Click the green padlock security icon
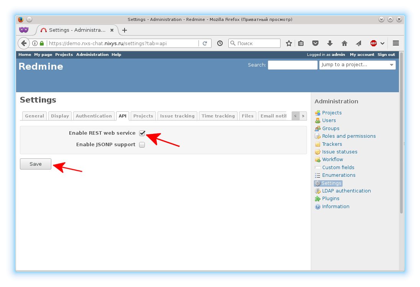 point(41,43)
